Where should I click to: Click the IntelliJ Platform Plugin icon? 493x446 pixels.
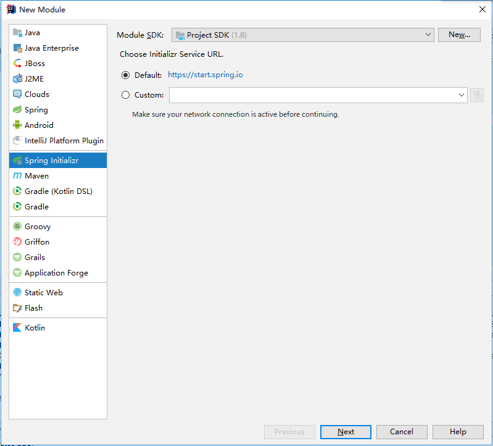pos(17,140)
